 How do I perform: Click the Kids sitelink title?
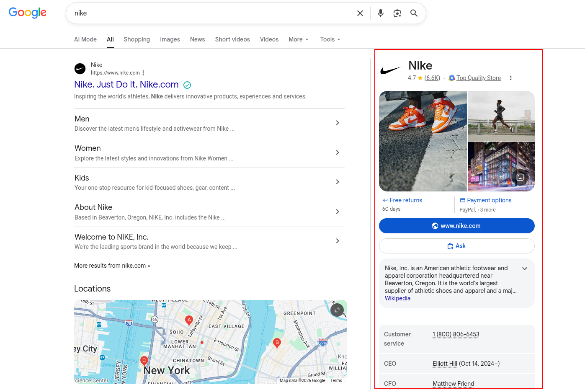[x=82, y=178]
